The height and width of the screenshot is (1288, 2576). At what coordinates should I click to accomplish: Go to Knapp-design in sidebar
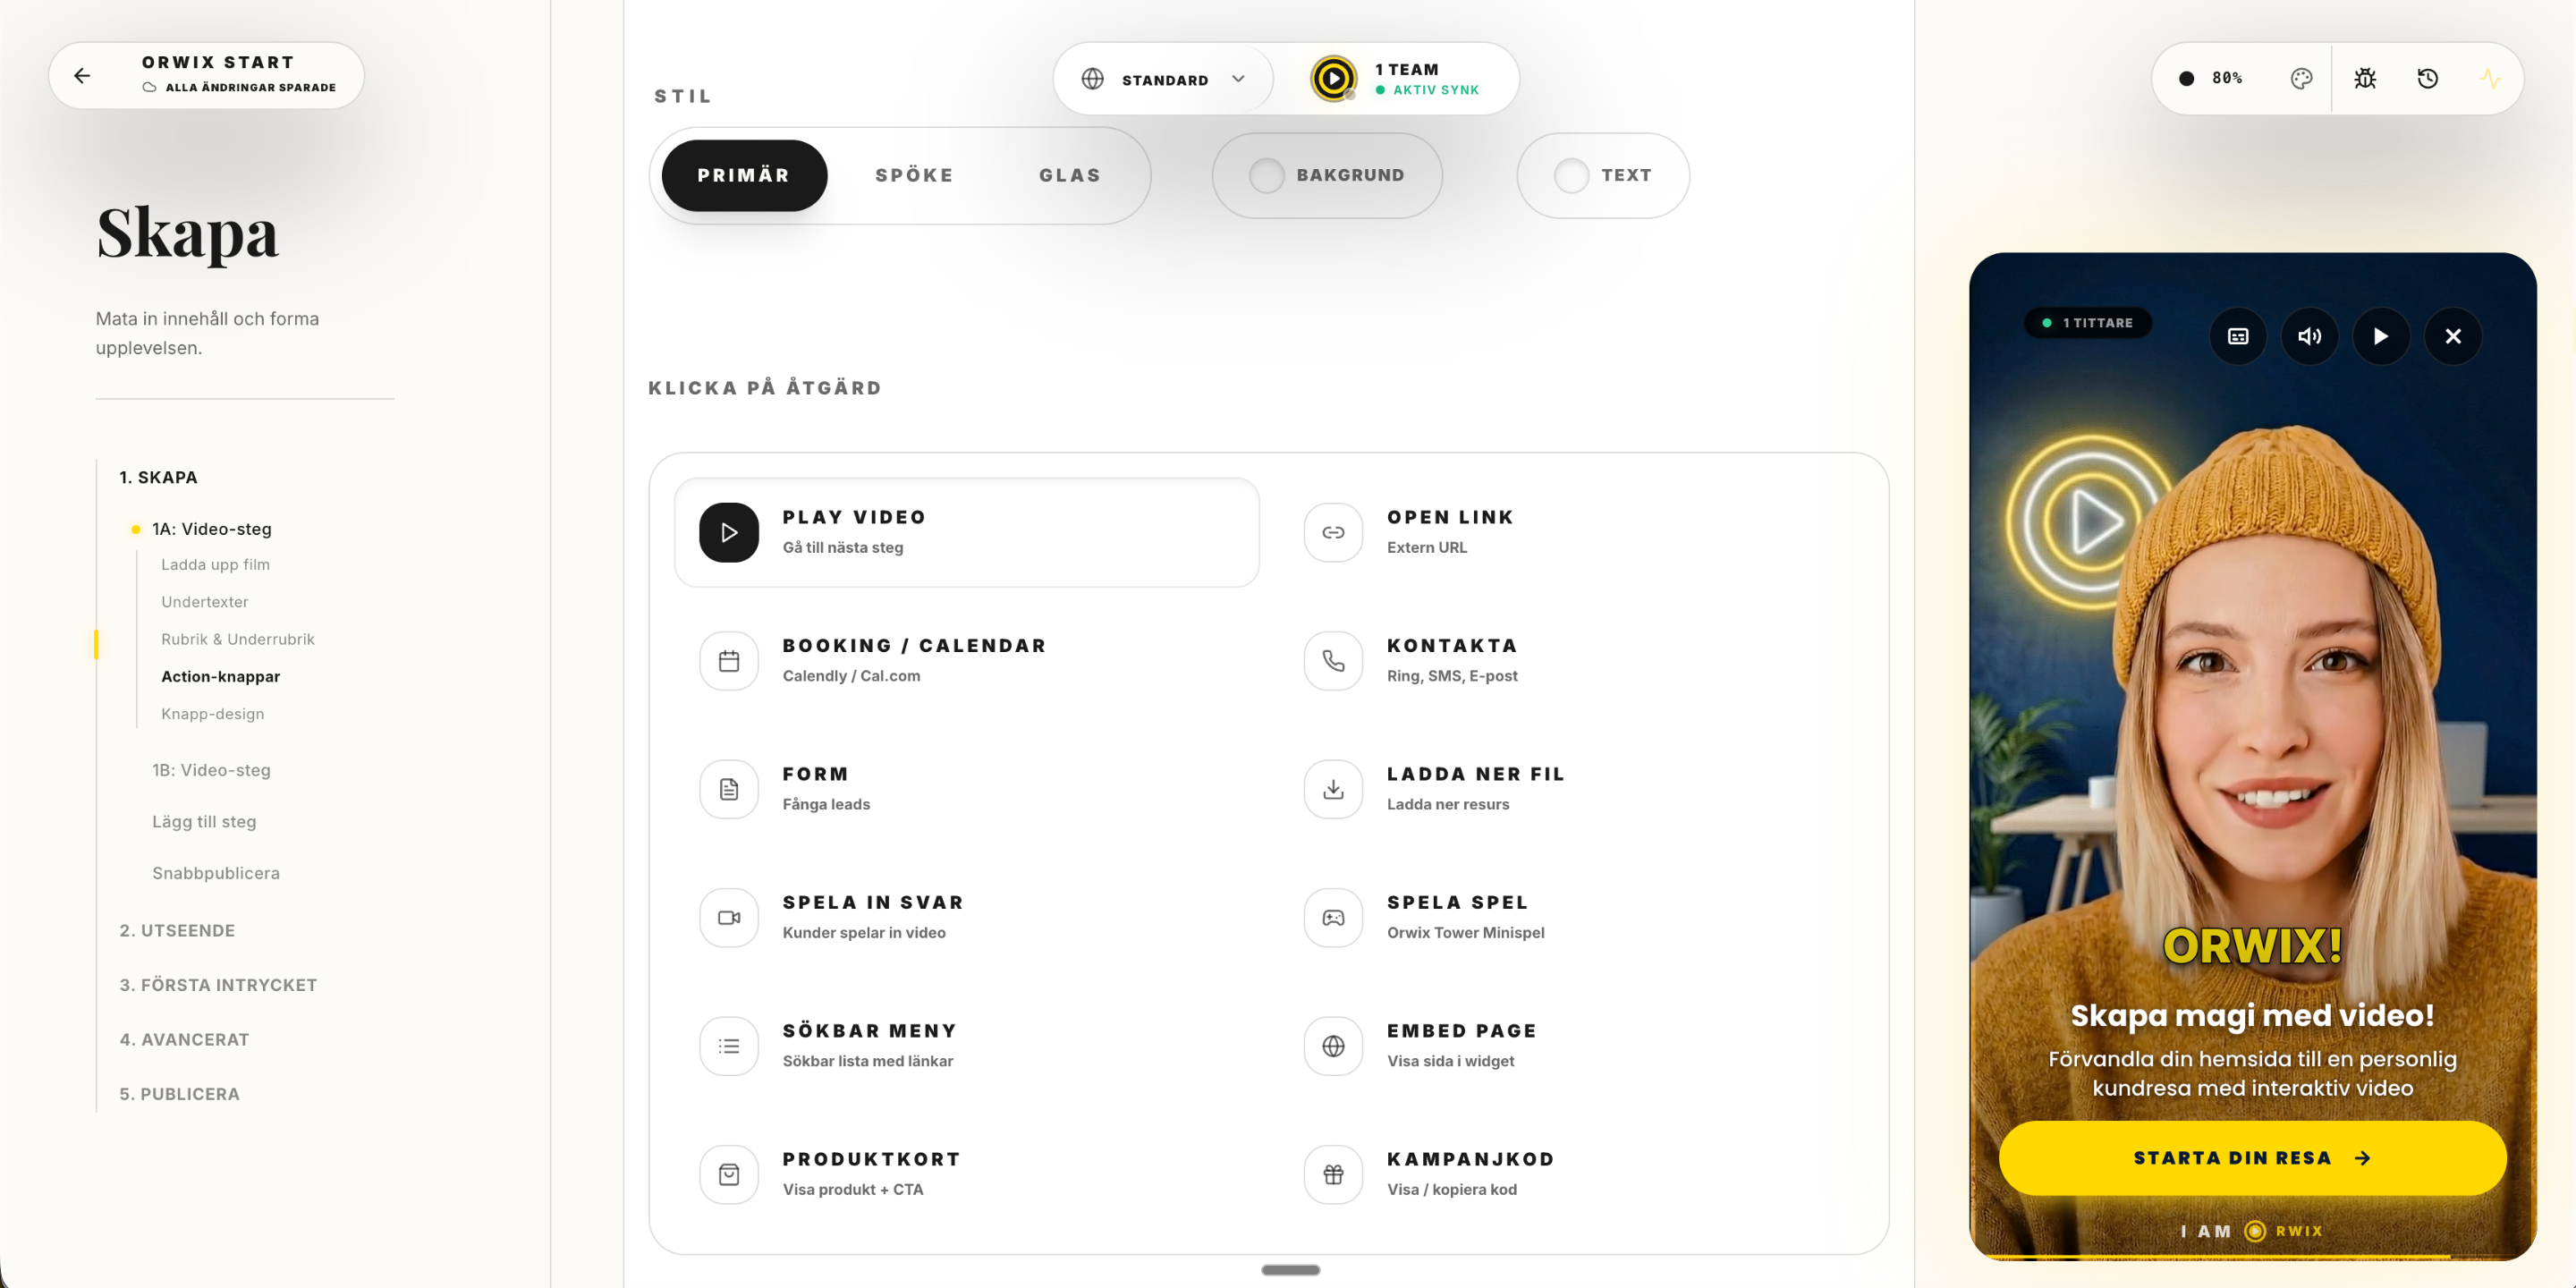(x=213, y=714)
